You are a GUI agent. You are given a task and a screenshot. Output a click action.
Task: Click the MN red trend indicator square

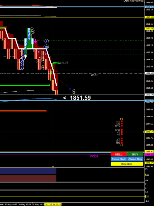[x=122, y=143]
